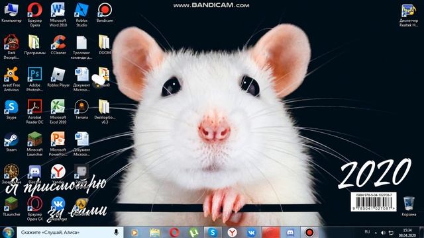Select the Roblox Studio desktop shortcut
This screenshot has width=424, height=238.
pyautogui.click(x=81, y=15)
